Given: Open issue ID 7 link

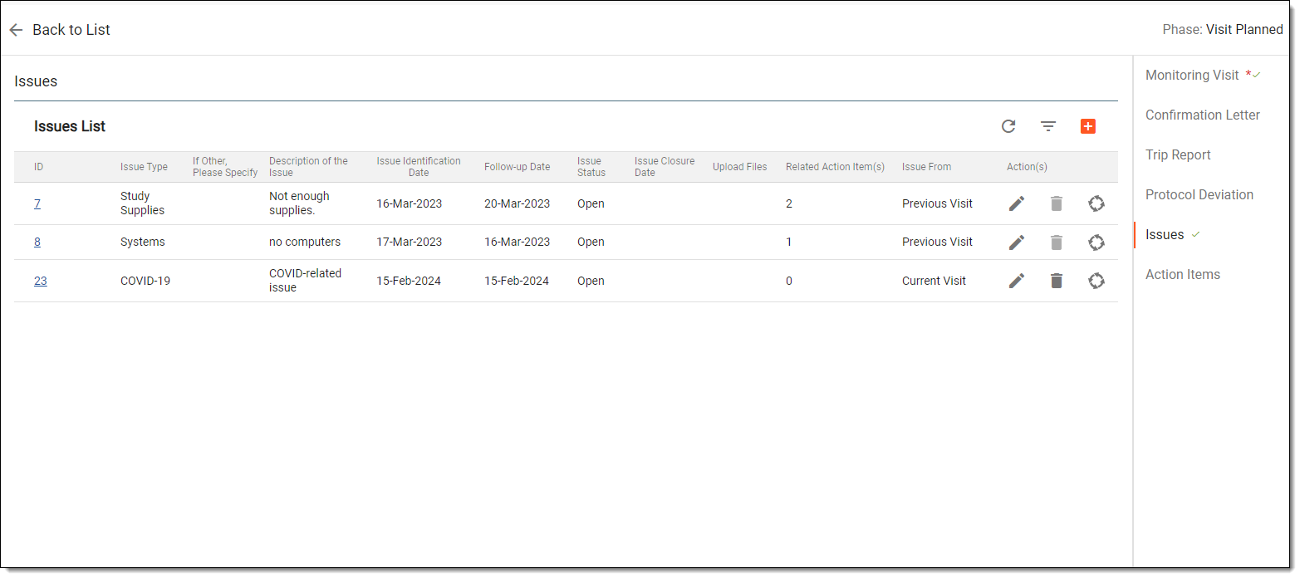Looking at the screenshot, I should (x=37, y=203).
